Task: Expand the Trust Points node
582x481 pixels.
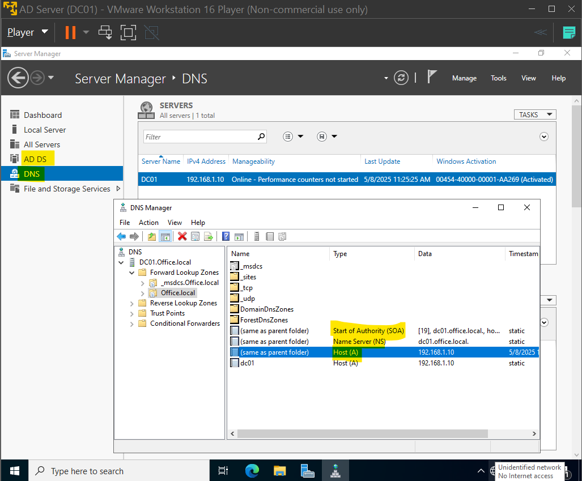Action: (132, 314)
